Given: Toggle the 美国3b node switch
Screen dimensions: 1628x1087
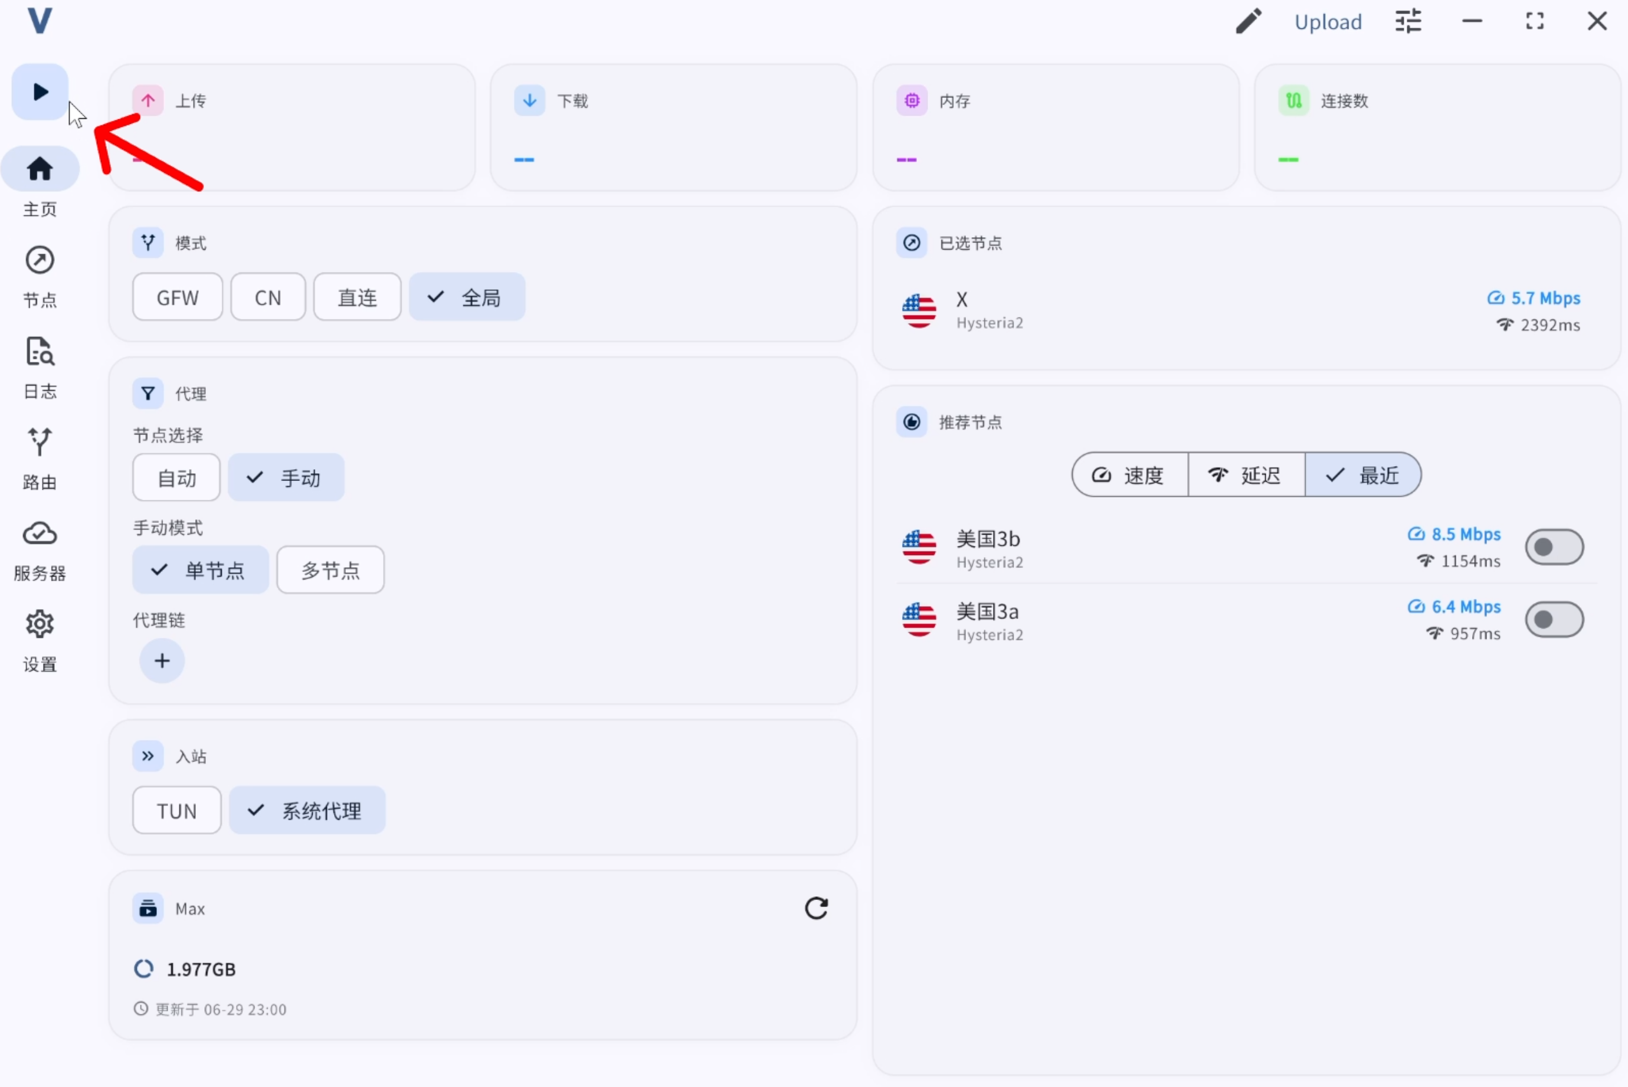Looking at the screenshot, I should [1554, 546].
